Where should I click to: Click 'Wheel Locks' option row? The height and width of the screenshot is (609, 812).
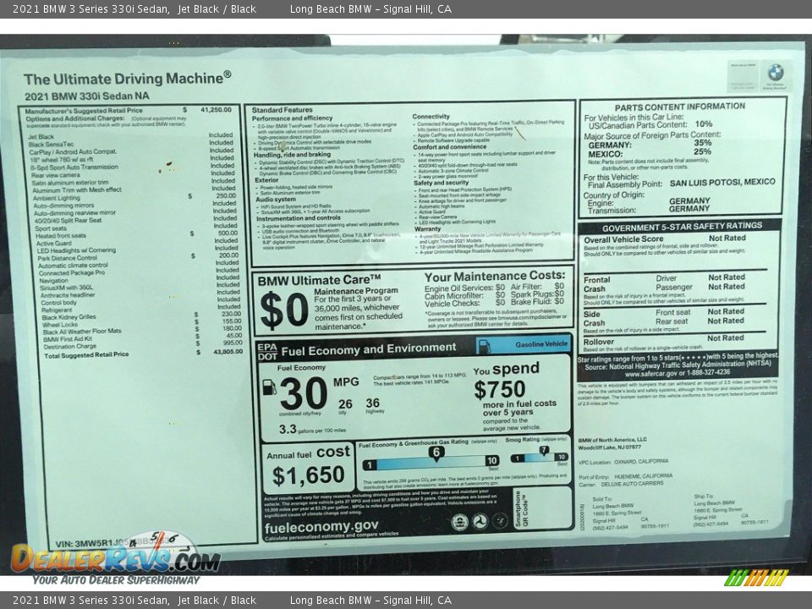[x=142, y=324]
